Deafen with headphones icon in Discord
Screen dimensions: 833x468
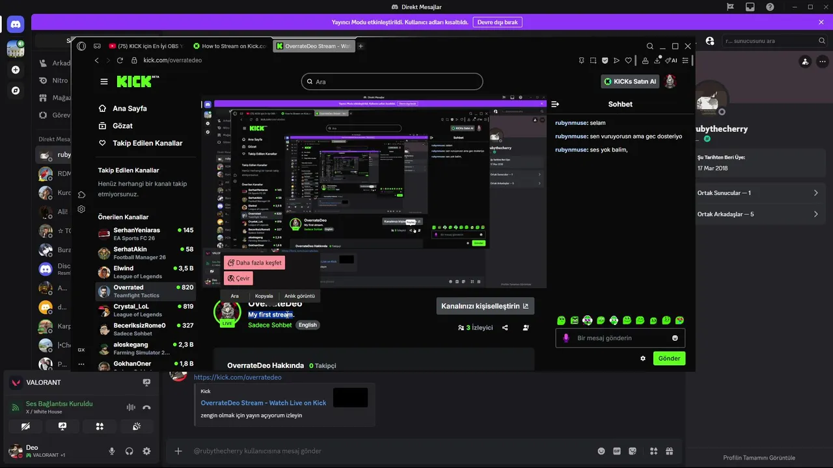(129, 451)
